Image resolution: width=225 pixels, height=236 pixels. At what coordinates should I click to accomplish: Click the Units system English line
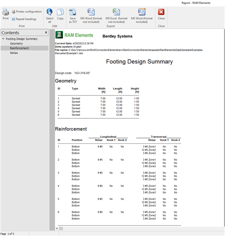(x=68, y=47)
